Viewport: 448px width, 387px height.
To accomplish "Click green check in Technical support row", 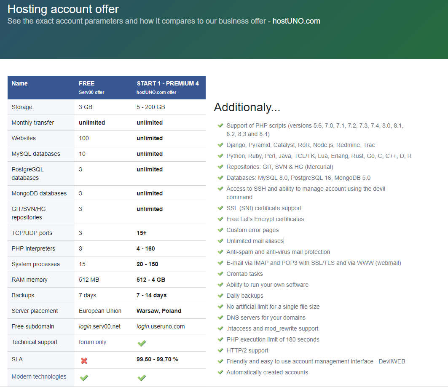I will [142, 343].
